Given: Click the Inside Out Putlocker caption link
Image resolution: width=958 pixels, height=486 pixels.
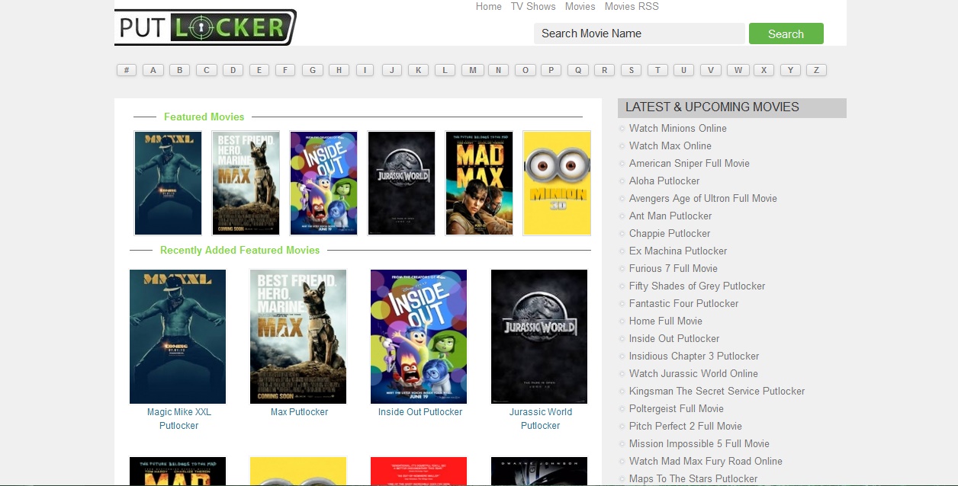Looking at the screenshot, I should (x=420, y=412).
